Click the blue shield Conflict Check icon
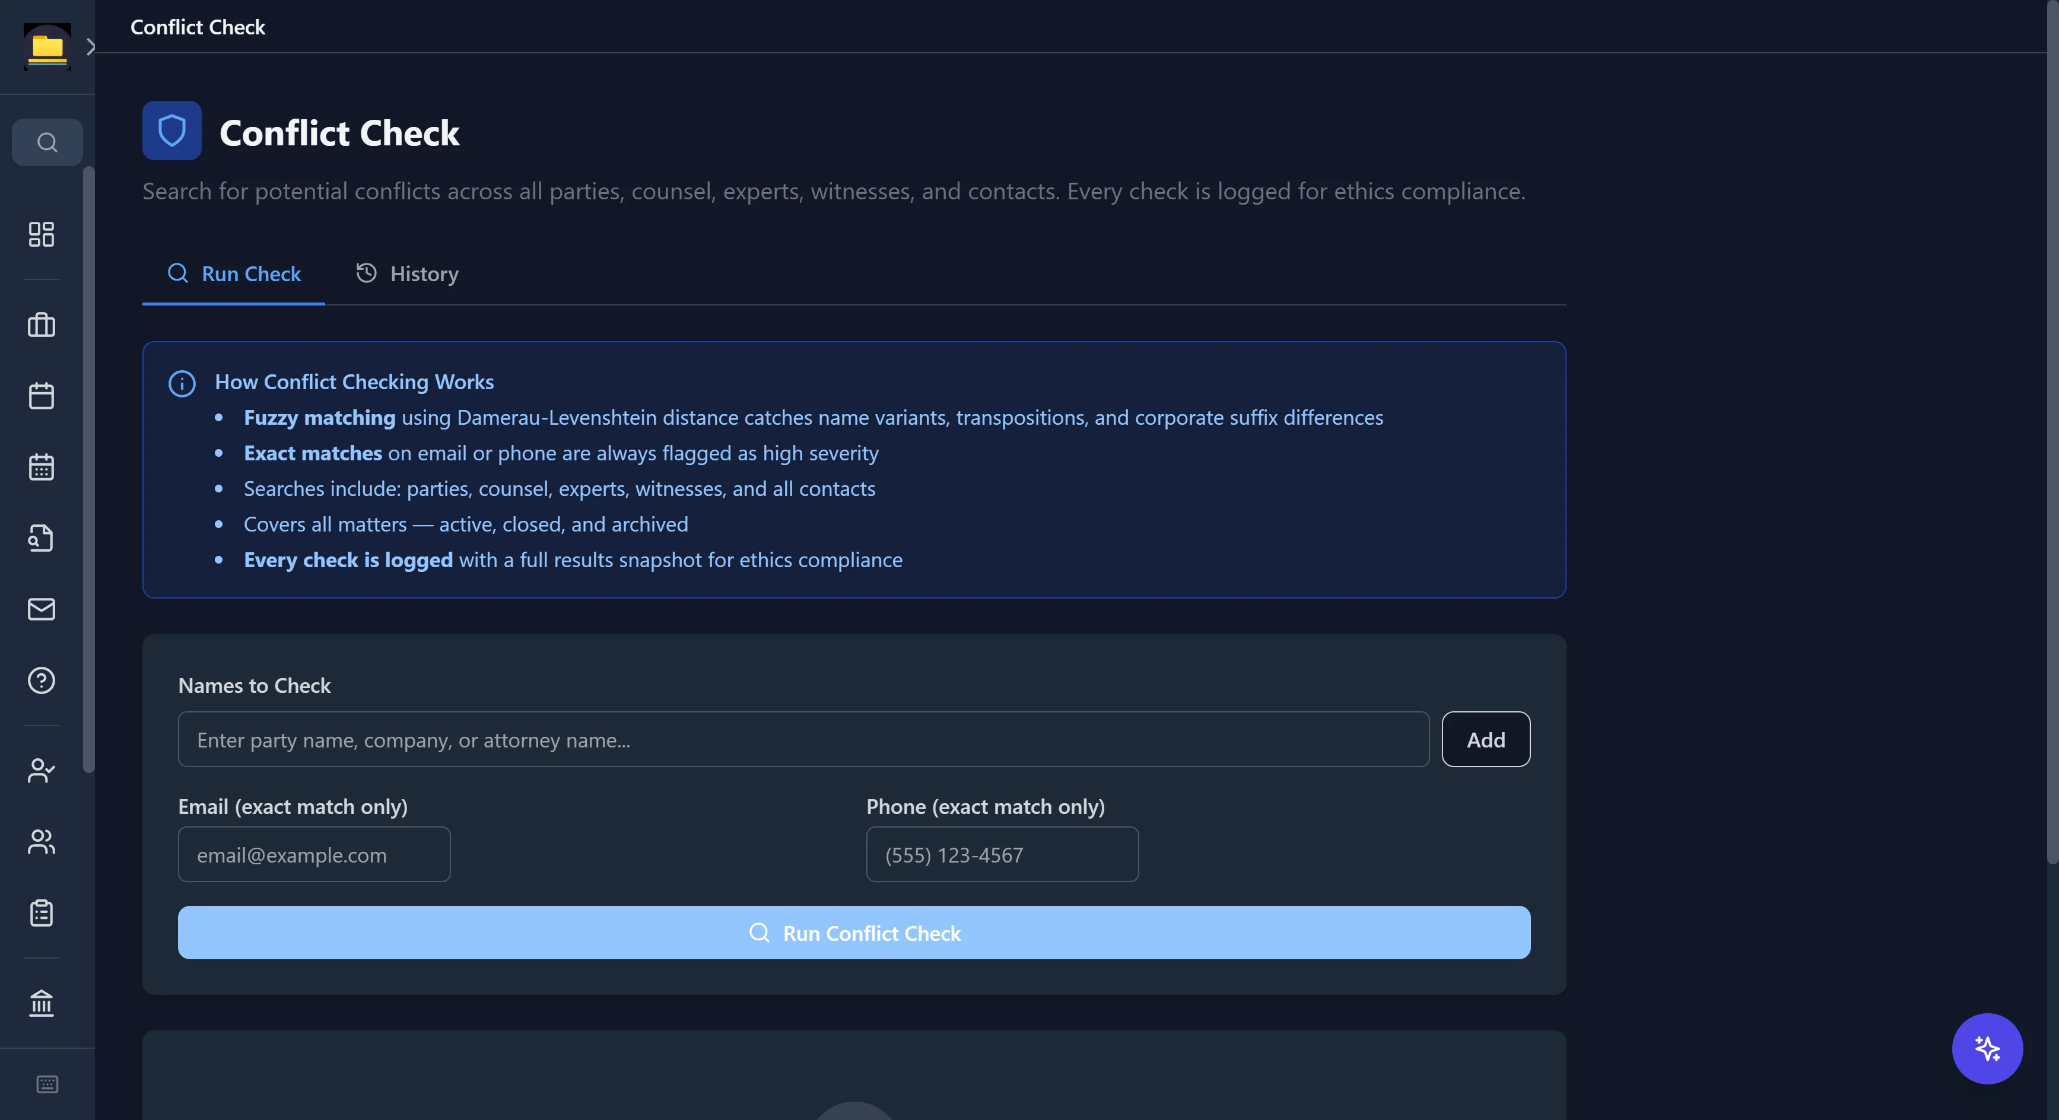2059x1120 pixels. pos(172,131)
